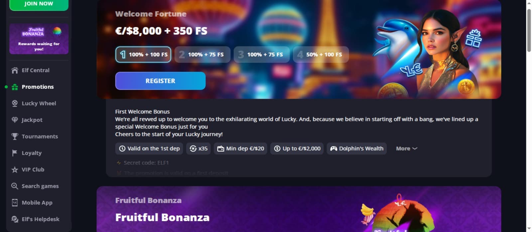Click the Mobile App phone icon
This screenshot has width=532, height=232.
pyautogui.click(x=15, y=203)
